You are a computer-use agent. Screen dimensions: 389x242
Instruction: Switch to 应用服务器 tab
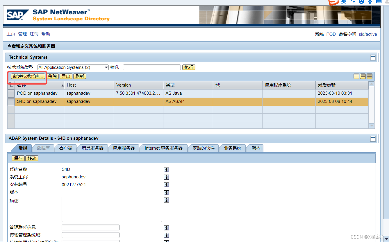124,148
